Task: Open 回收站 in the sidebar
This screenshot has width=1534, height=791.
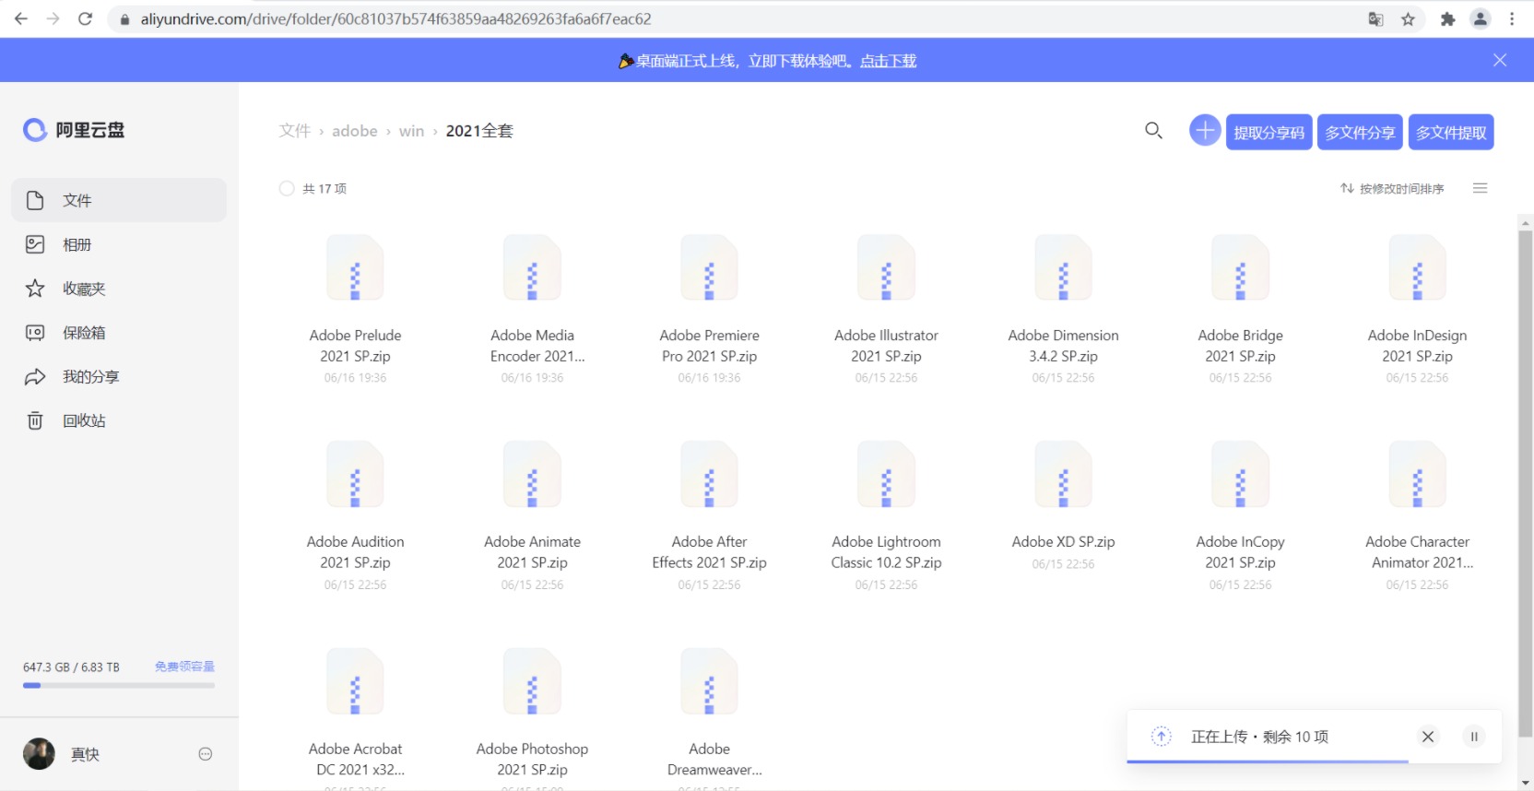Action: [x=119, y=420]
